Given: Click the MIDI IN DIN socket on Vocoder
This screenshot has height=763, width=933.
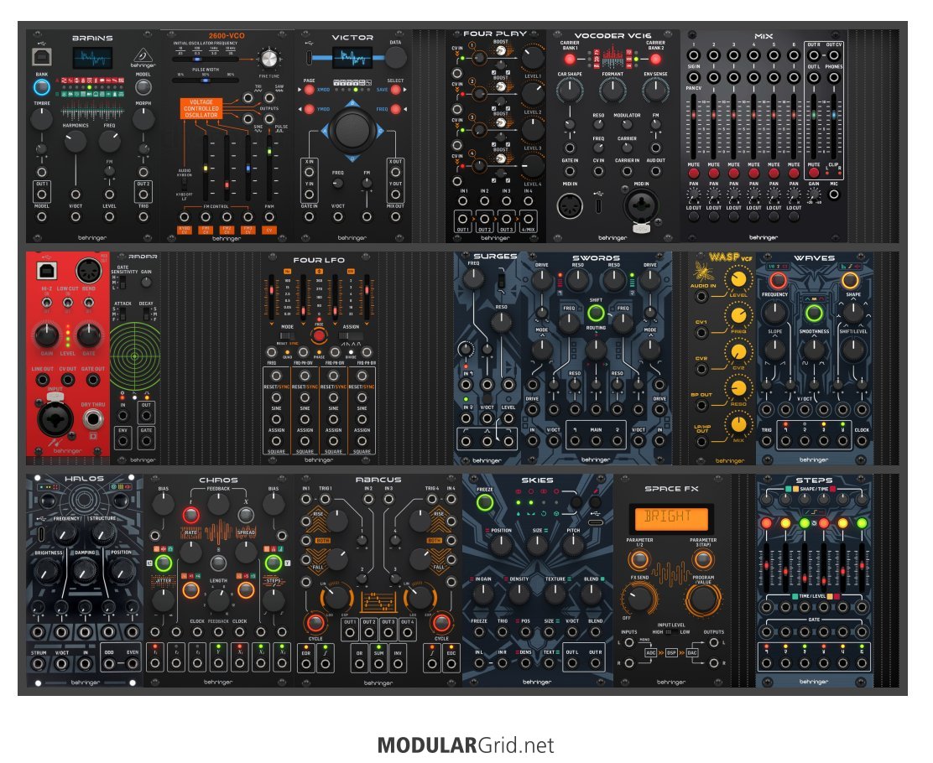Looking at the screenshot, I should [x=570, y=206].
